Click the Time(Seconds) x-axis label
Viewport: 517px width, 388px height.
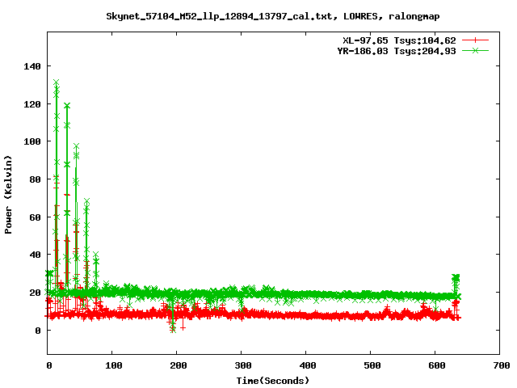(273, 381)
